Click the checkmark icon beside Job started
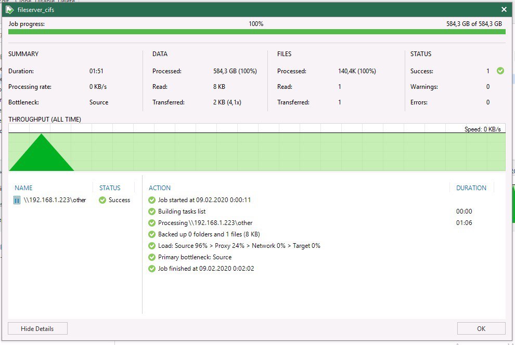515x345 pixels. pos(152,200)
